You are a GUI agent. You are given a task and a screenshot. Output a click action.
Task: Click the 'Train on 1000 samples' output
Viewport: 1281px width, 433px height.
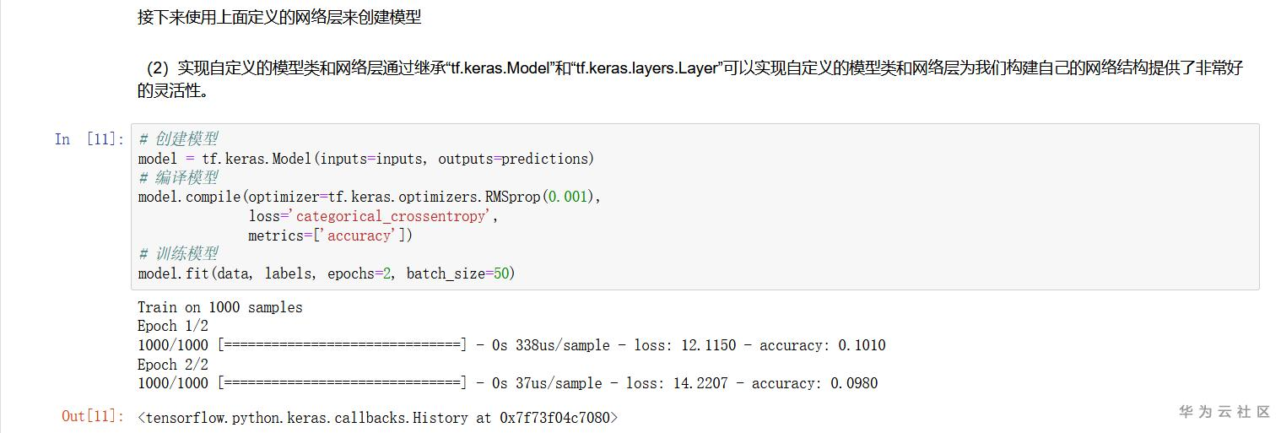(x=219, y=307)
